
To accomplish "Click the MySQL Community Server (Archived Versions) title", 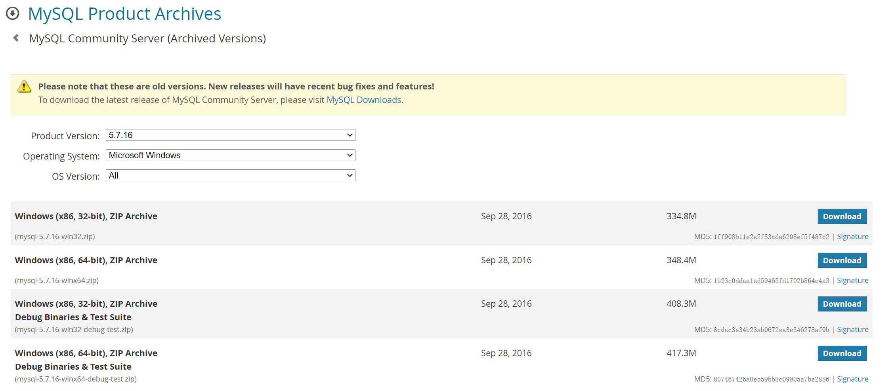I will tap(147, 38).
